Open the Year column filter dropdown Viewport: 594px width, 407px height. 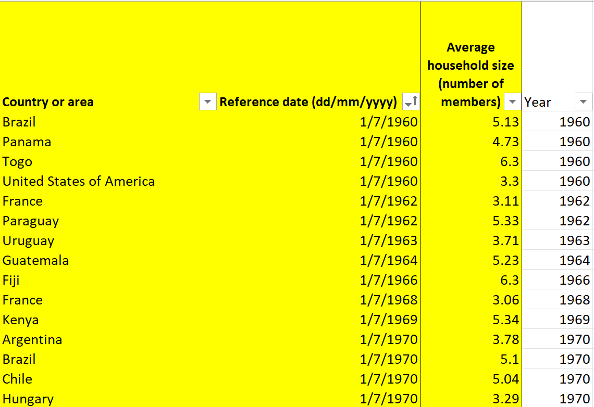click(x=583, y=102)
